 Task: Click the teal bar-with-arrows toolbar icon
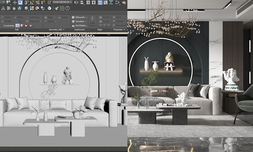point(111,3)
